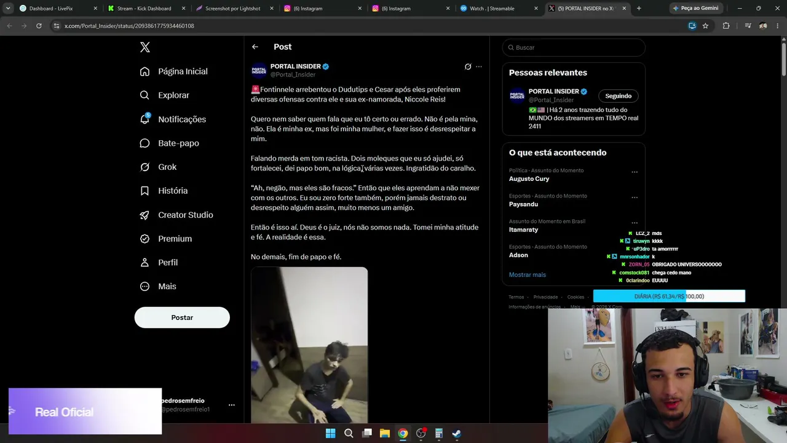This screenshot has width=787, height=443.
Task: Open more options for Augusto Cury trend
Action: 635,172
